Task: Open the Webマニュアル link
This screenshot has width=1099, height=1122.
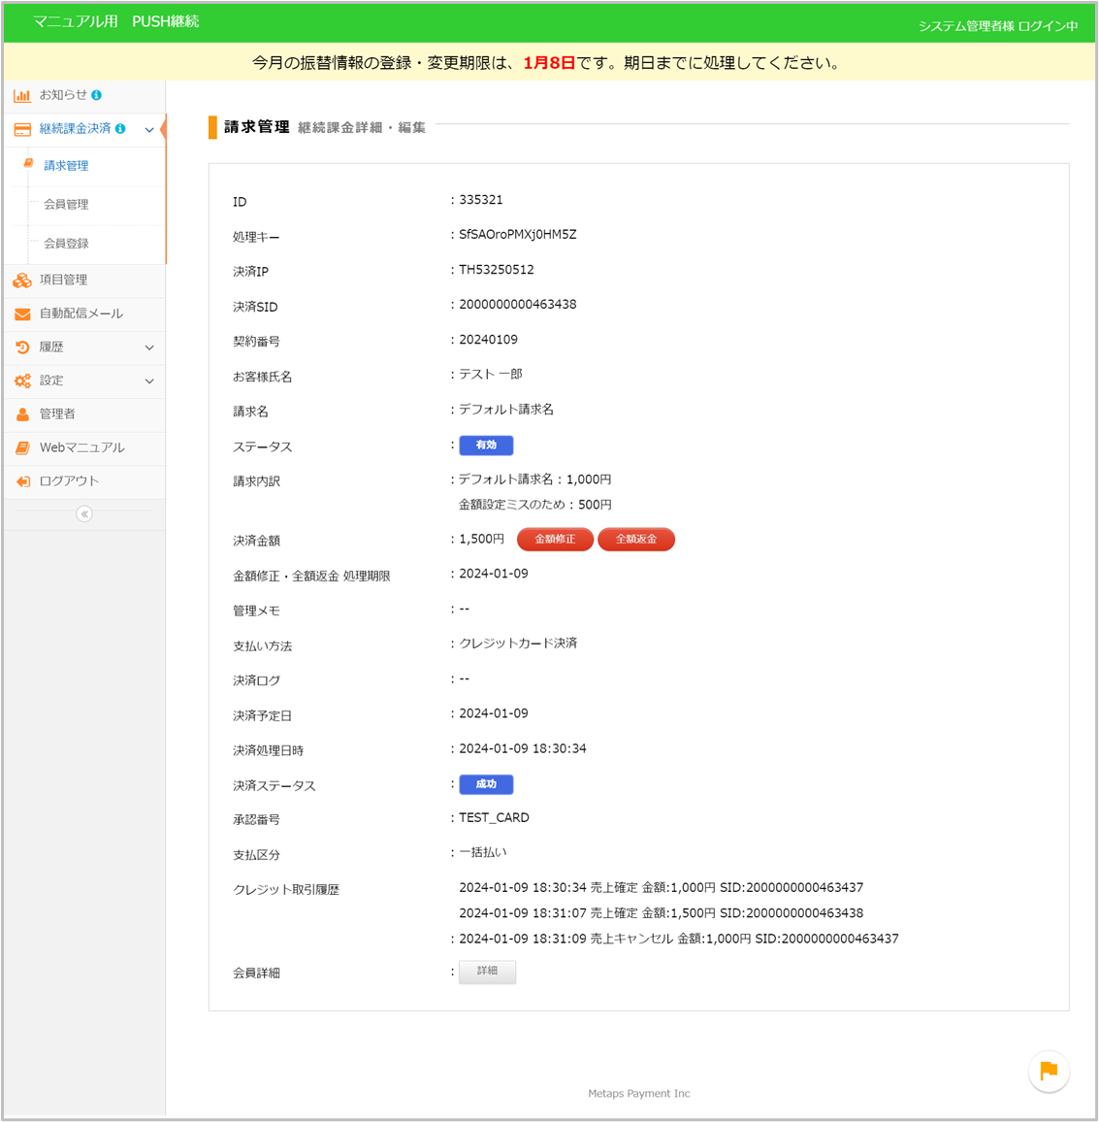Action: point(81,447)
